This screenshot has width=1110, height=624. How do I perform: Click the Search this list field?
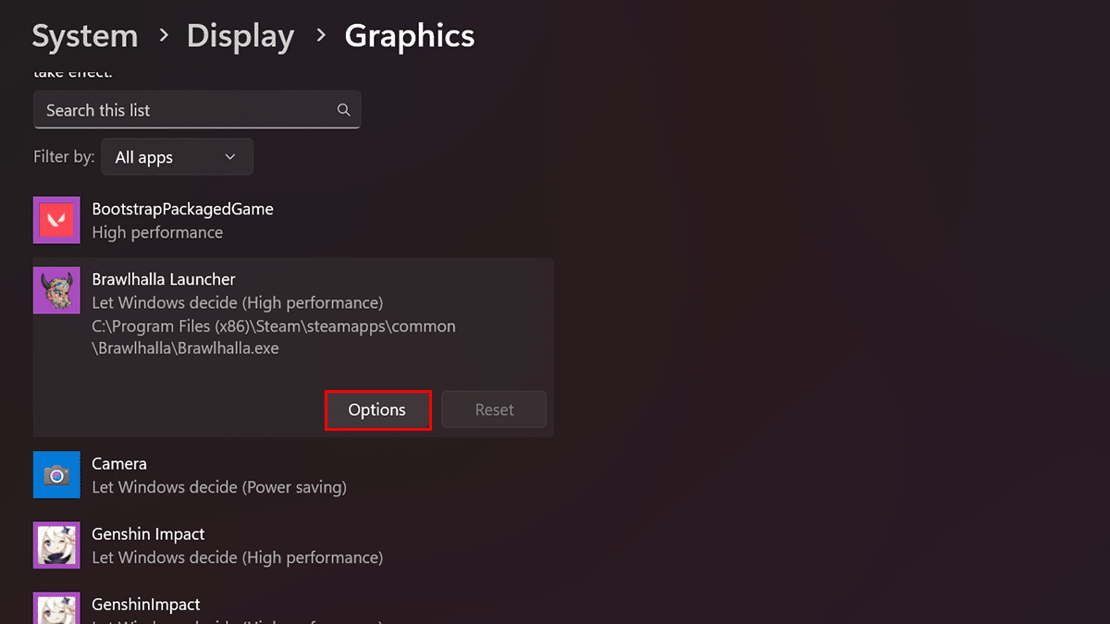tap(185, 110)
